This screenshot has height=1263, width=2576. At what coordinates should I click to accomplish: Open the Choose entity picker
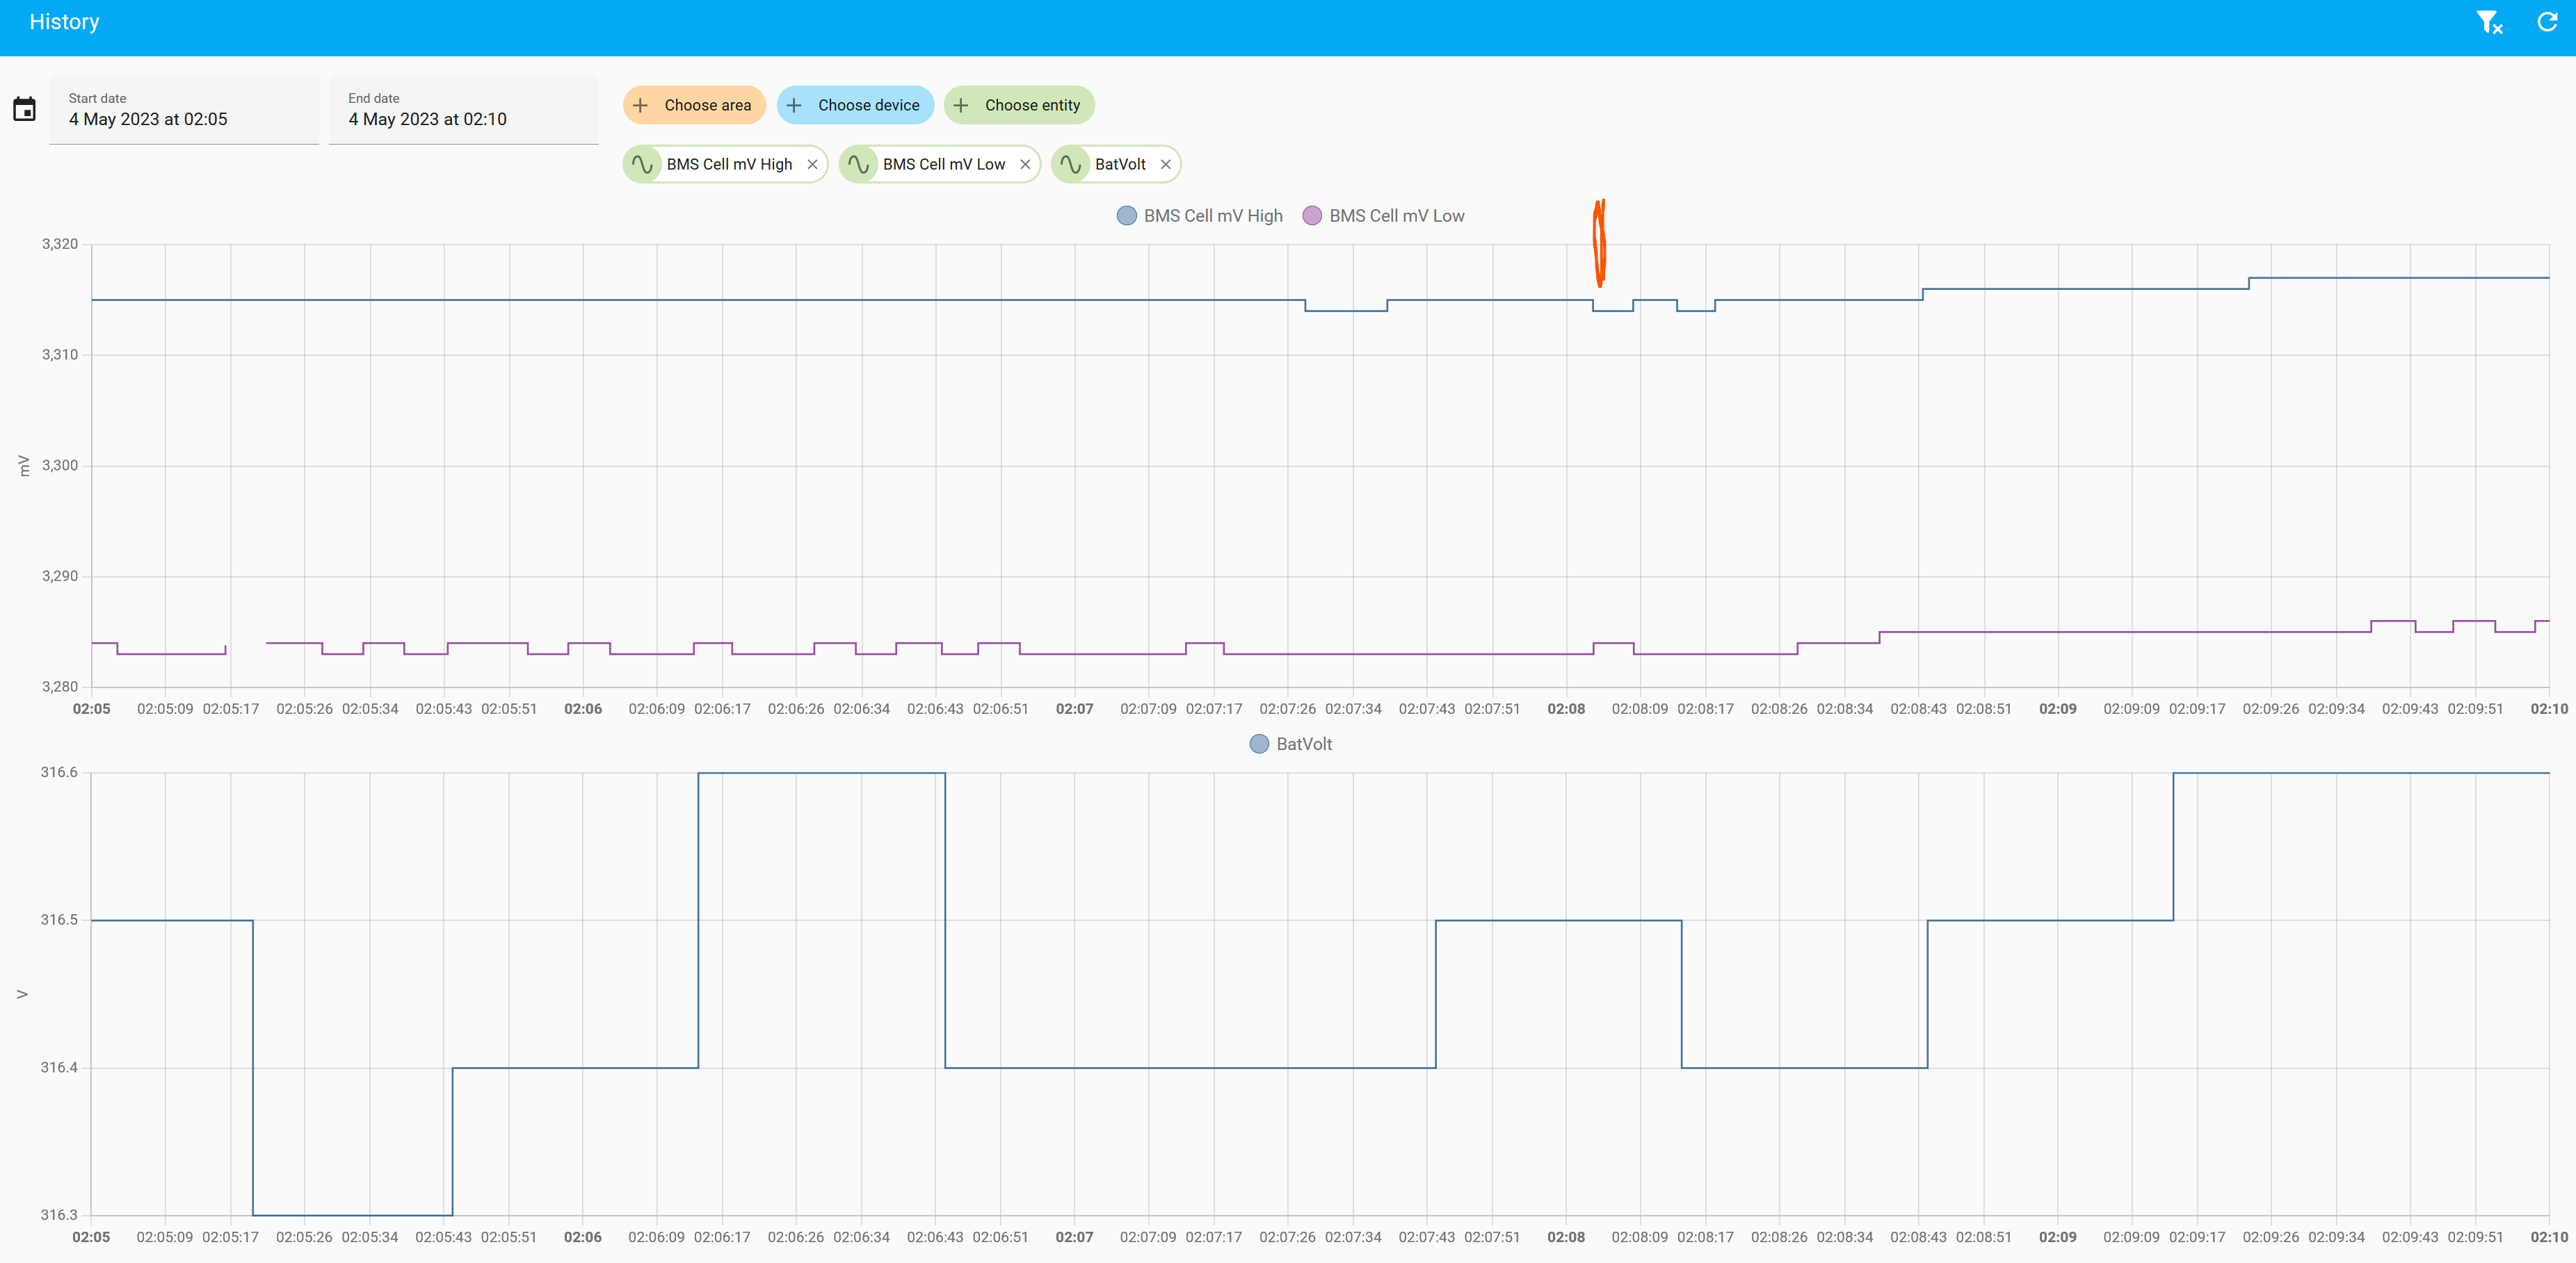(1019, 105)
